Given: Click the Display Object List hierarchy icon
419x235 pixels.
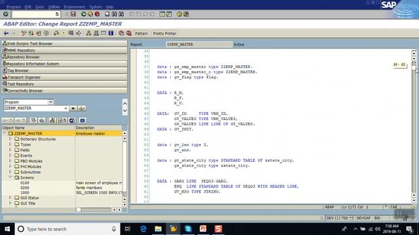Looking at the screenshot, I should 89,33.
